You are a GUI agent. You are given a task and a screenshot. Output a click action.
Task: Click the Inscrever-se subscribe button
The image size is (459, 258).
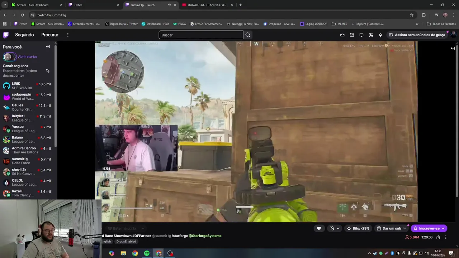tap(429, 228)
